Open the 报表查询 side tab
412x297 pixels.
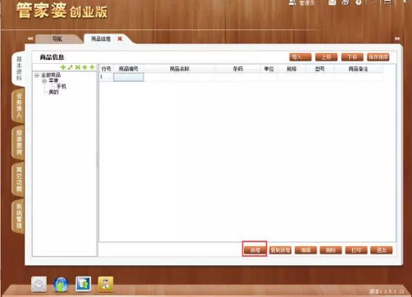[19, 142]
